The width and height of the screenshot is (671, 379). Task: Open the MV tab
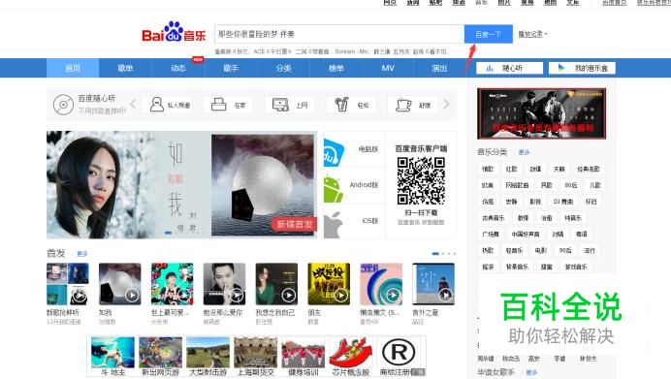coord(388,68)
